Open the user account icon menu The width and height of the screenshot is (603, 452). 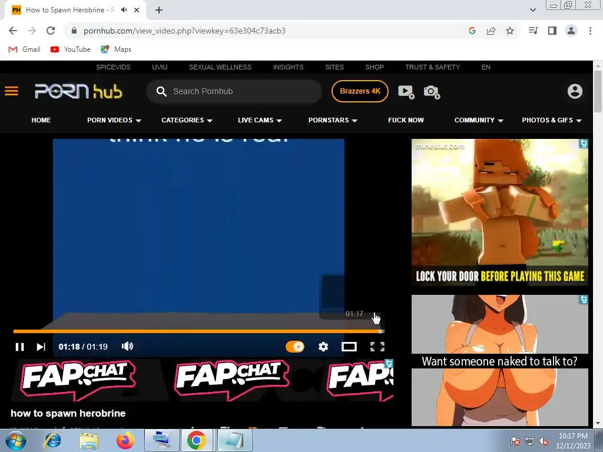575,91
